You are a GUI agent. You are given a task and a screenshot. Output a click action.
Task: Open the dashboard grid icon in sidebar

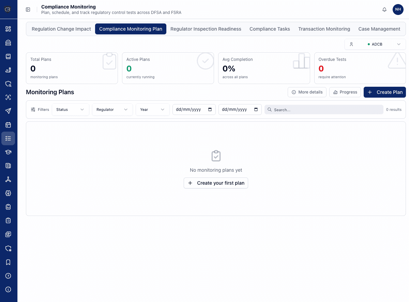coord(8,29)
